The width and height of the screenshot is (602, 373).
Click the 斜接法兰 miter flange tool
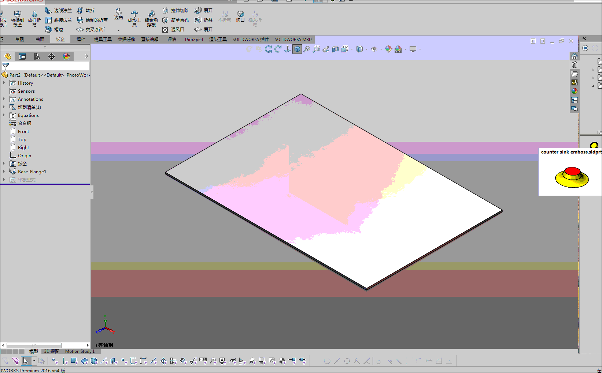coord(58,20)
